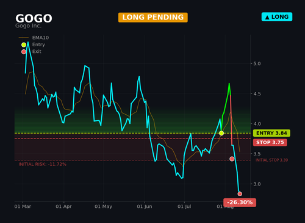Image resolution: width=305 pixels, height=223 pixels.
Task: Click the -26.30% loss badge
Action: [240, 202]
